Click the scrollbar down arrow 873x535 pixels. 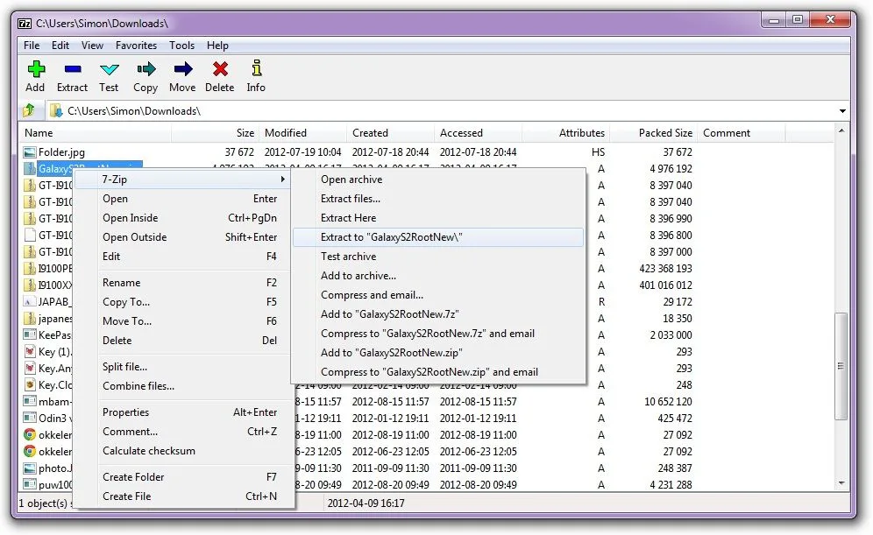click(841, 484)
